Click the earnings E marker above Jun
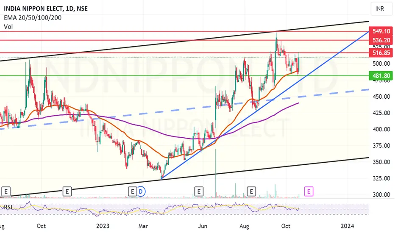Screen dimensions: 395x233 199,191
